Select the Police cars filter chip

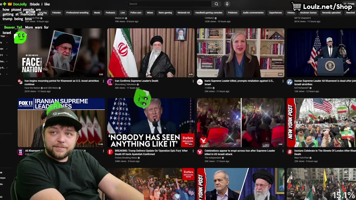click(136, 13)
